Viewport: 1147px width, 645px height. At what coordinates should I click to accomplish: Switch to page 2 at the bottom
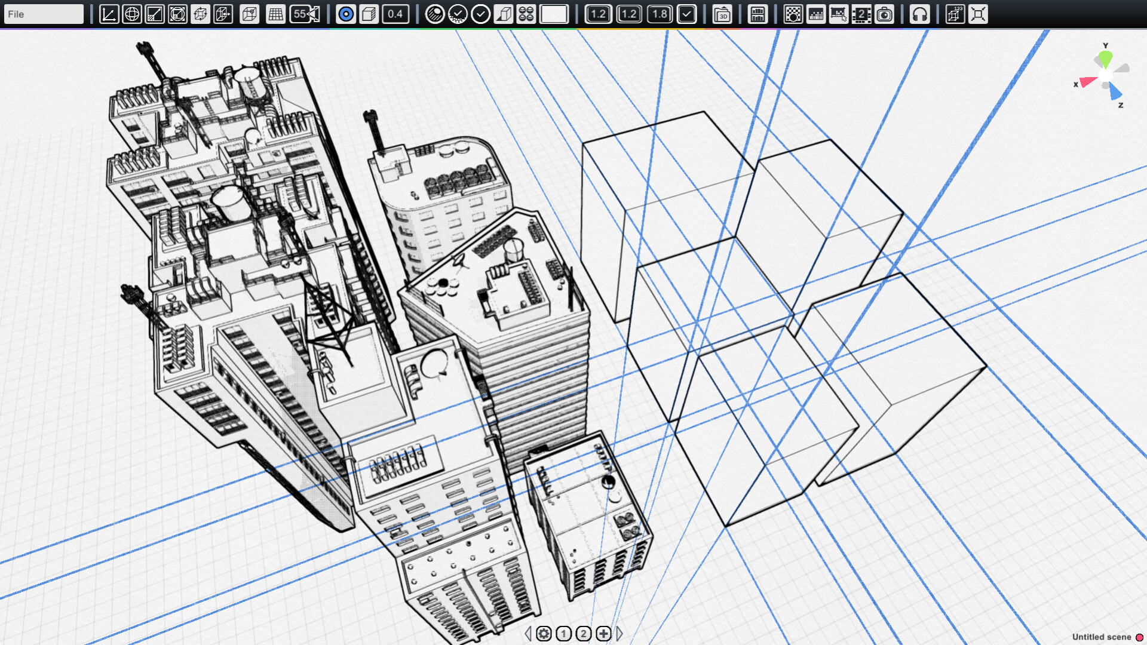tap(582, 634)
